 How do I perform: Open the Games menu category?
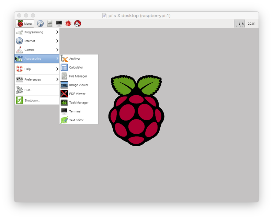[x=37, y=50]
